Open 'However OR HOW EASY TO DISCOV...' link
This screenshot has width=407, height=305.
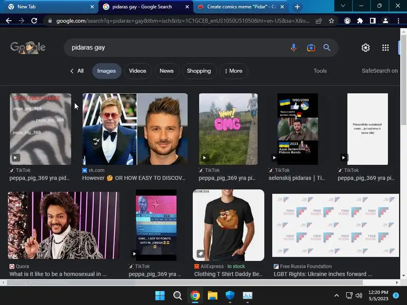pos(134,178)
